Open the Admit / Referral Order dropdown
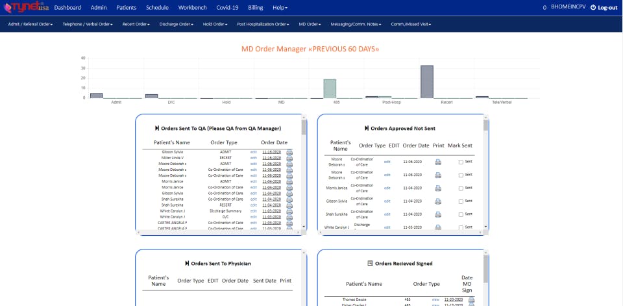 (31, 24)
